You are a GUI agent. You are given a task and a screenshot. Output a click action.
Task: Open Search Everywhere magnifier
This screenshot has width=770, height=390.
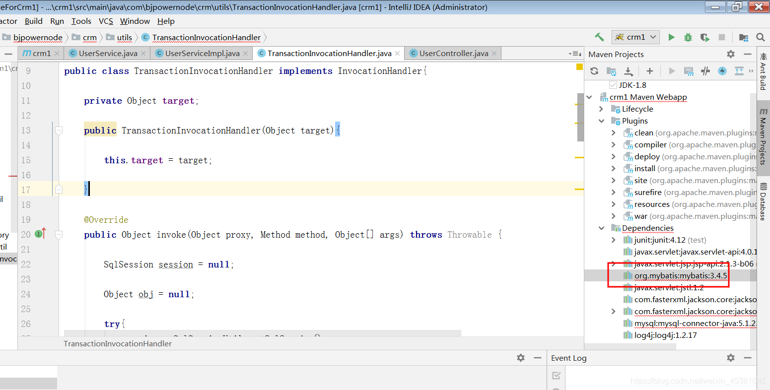click(x=760, y=37)
